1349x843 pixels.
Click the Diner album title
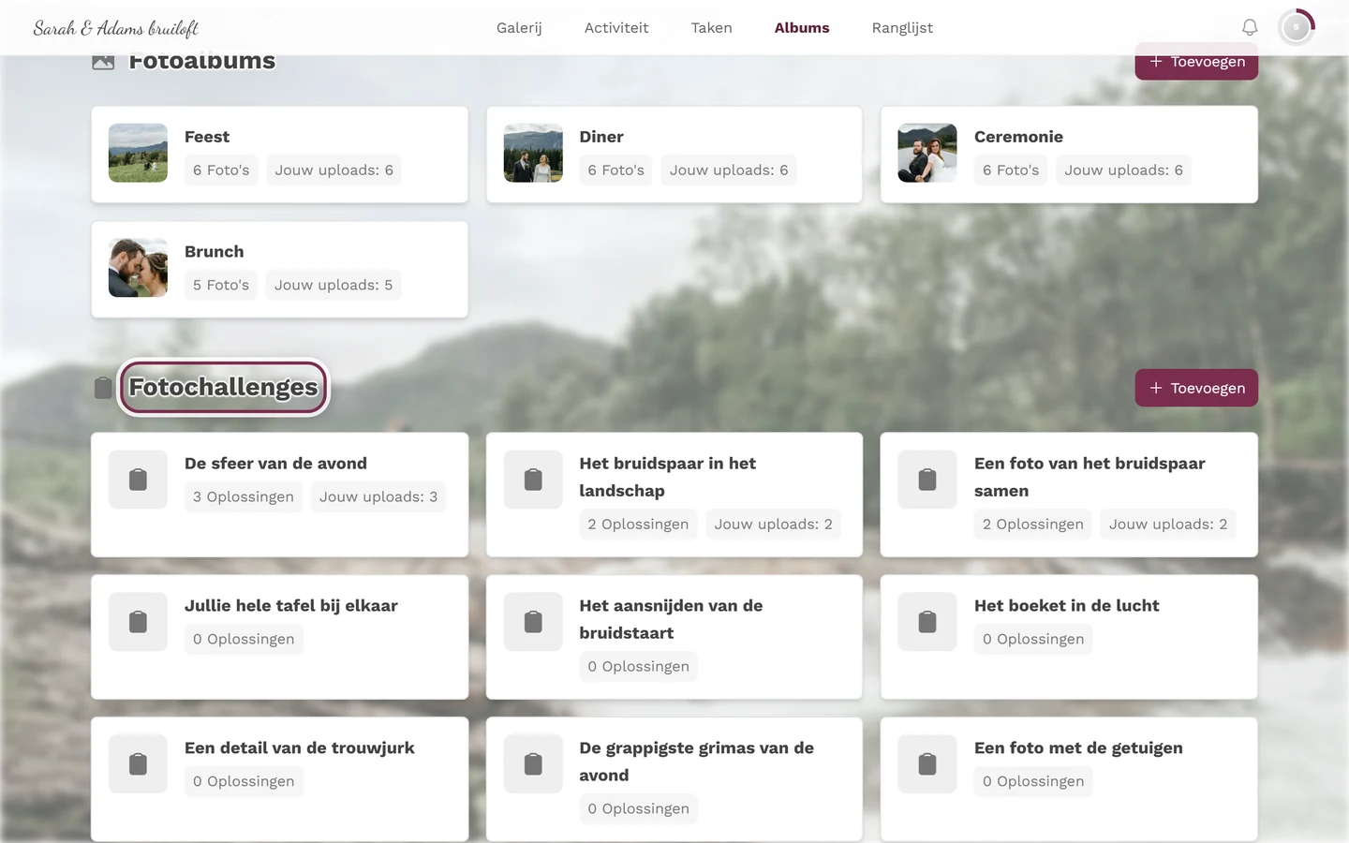pos(601,137)
